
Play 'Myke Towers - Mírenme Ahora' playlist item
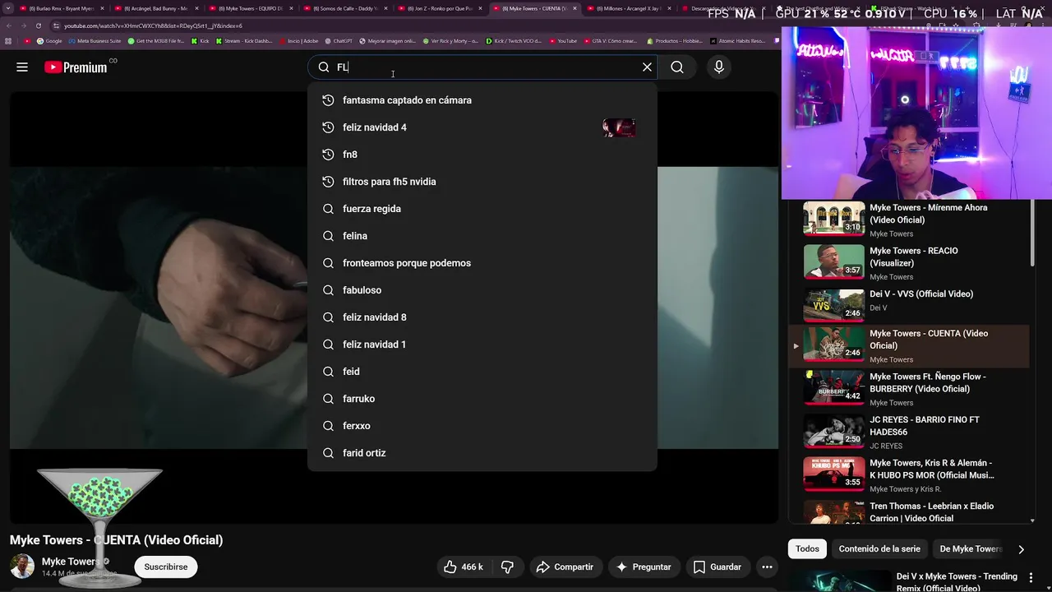[x=908, y=220]
